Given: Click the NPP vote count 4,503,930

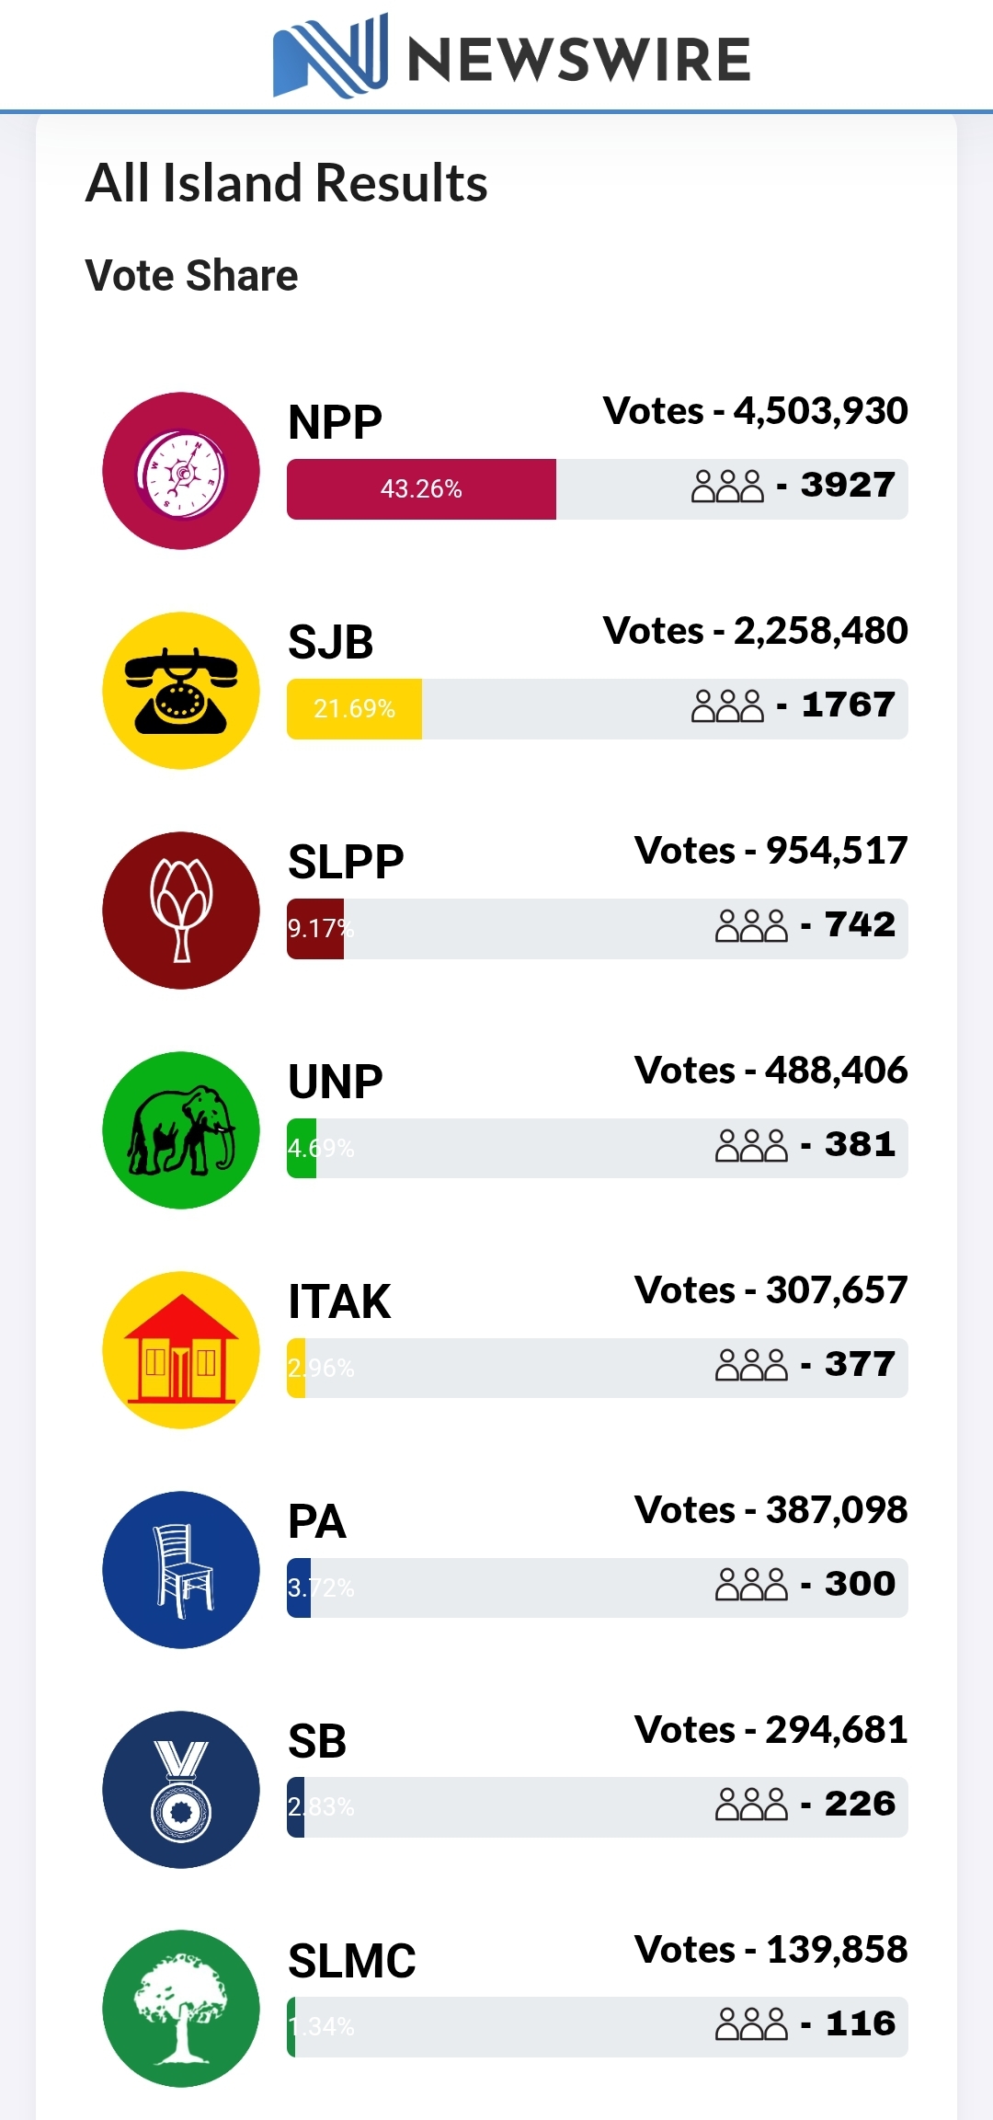Looking at the screenshot, I should 820,410.
